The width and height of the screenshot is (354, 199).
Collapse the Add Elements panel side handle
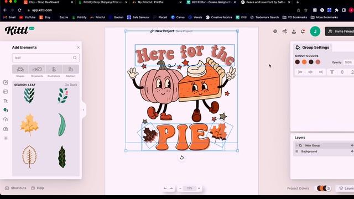[x=84, y=110]
